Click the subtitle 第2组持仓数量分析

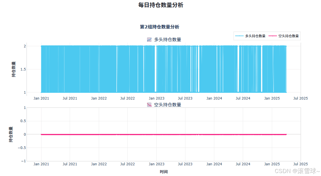(160, 27)
